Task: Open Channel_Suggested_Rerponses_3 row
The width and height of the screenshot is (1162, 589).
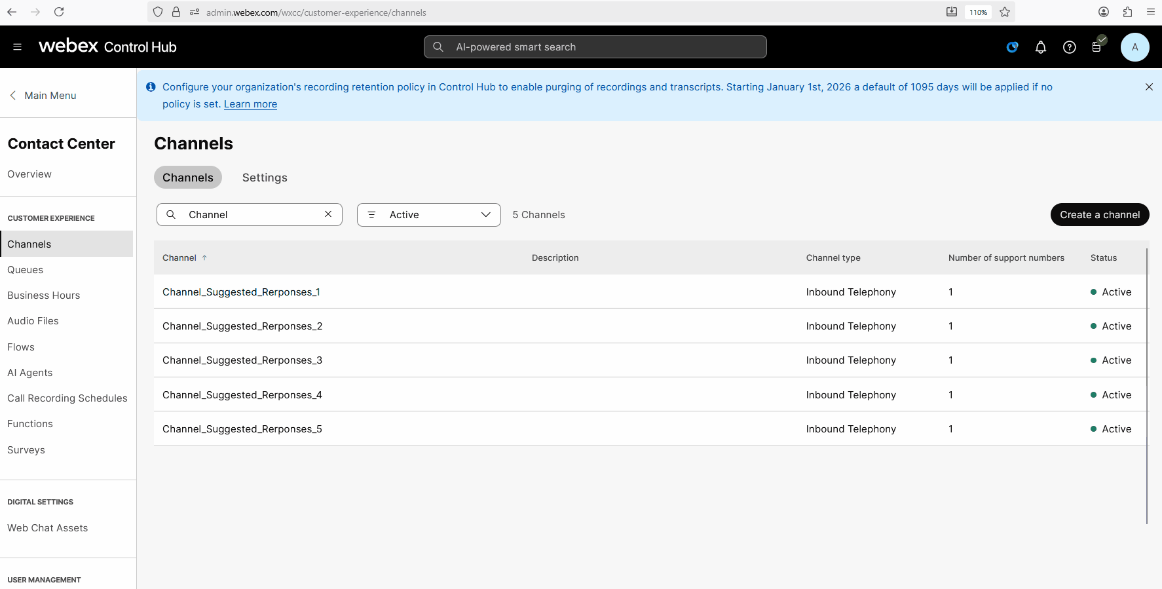Action: tap(242, 360)
